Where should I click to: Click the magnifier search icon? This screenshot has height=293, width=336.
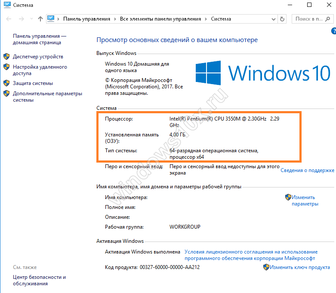click(x=328, y=19)
